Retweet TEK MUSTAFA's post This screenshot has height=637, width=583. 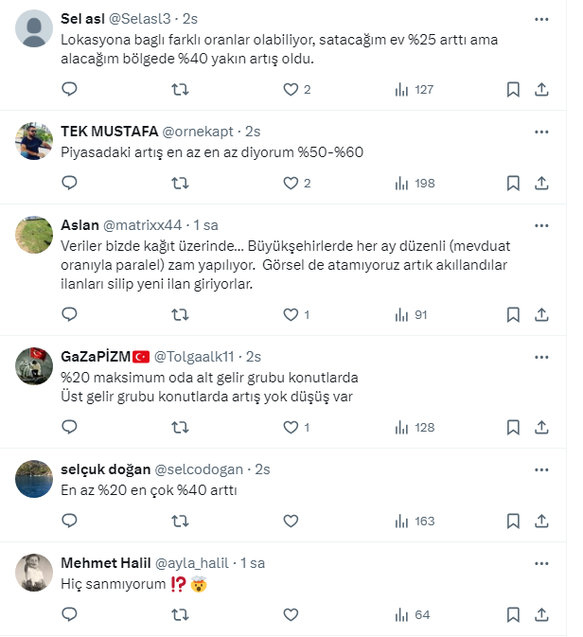click(x=180, y=183)
